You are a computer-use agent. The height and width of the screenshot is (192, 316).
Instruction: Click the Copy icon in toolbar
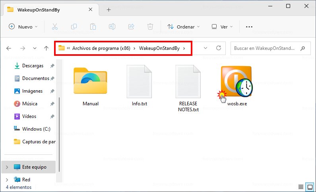pyautogui.click(x=74, y=27)
